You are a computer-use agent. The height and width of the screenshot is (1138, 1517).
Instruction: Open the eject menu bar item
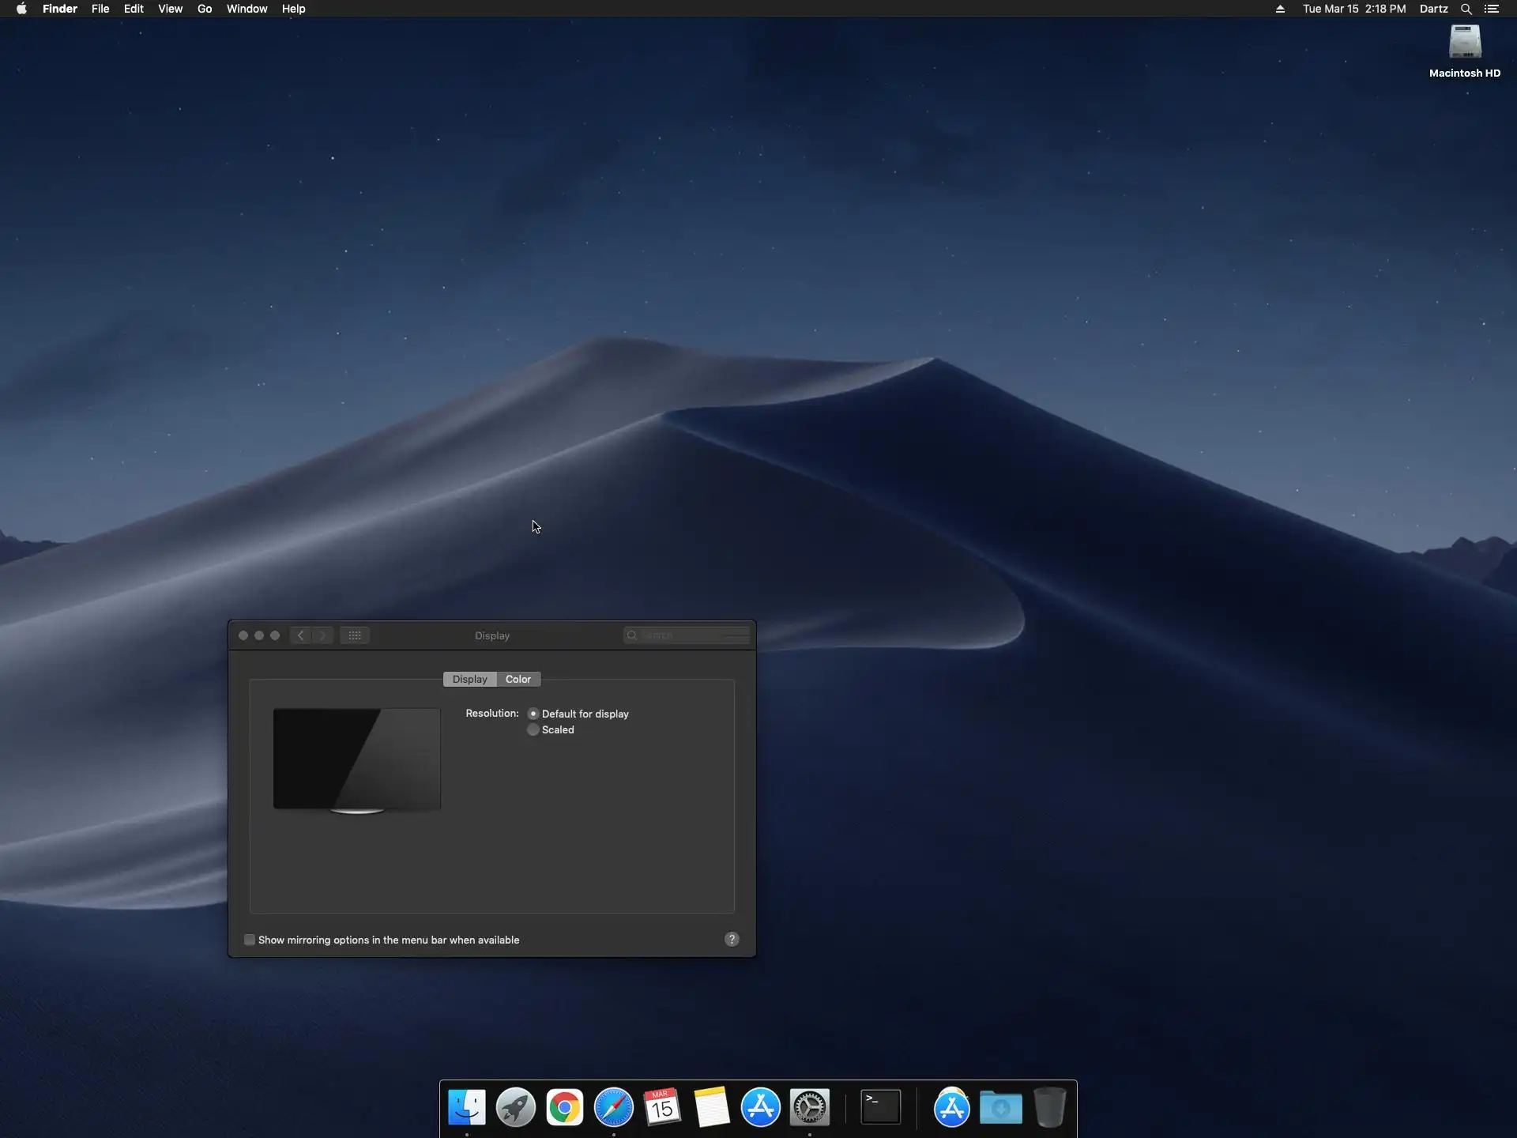[1280, 9]
